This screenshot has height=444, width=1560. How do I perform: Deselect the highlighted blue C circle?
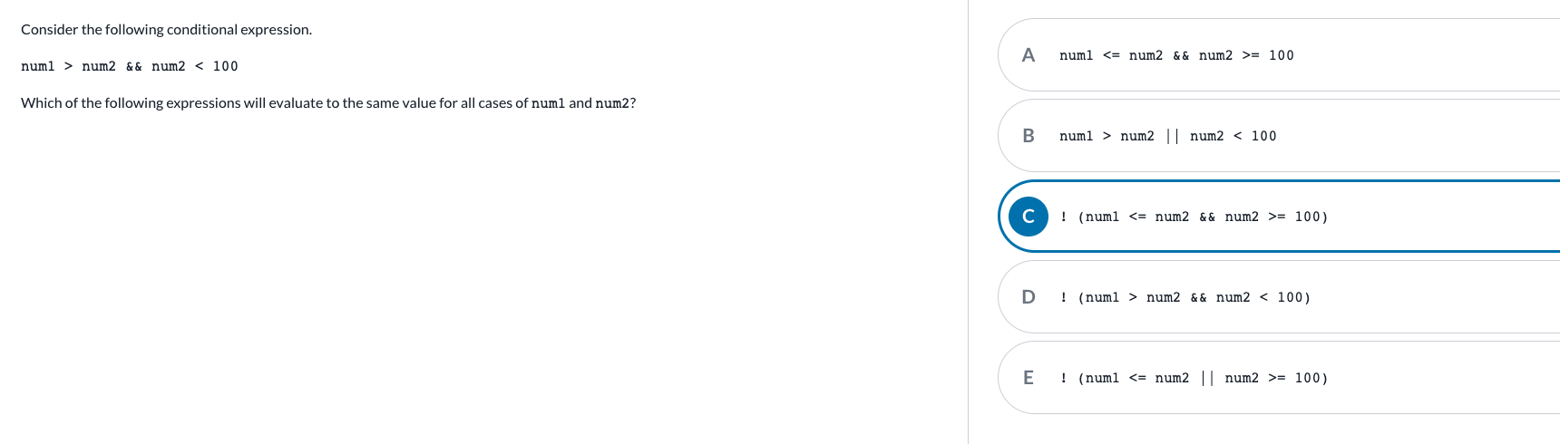point(1028,217)
